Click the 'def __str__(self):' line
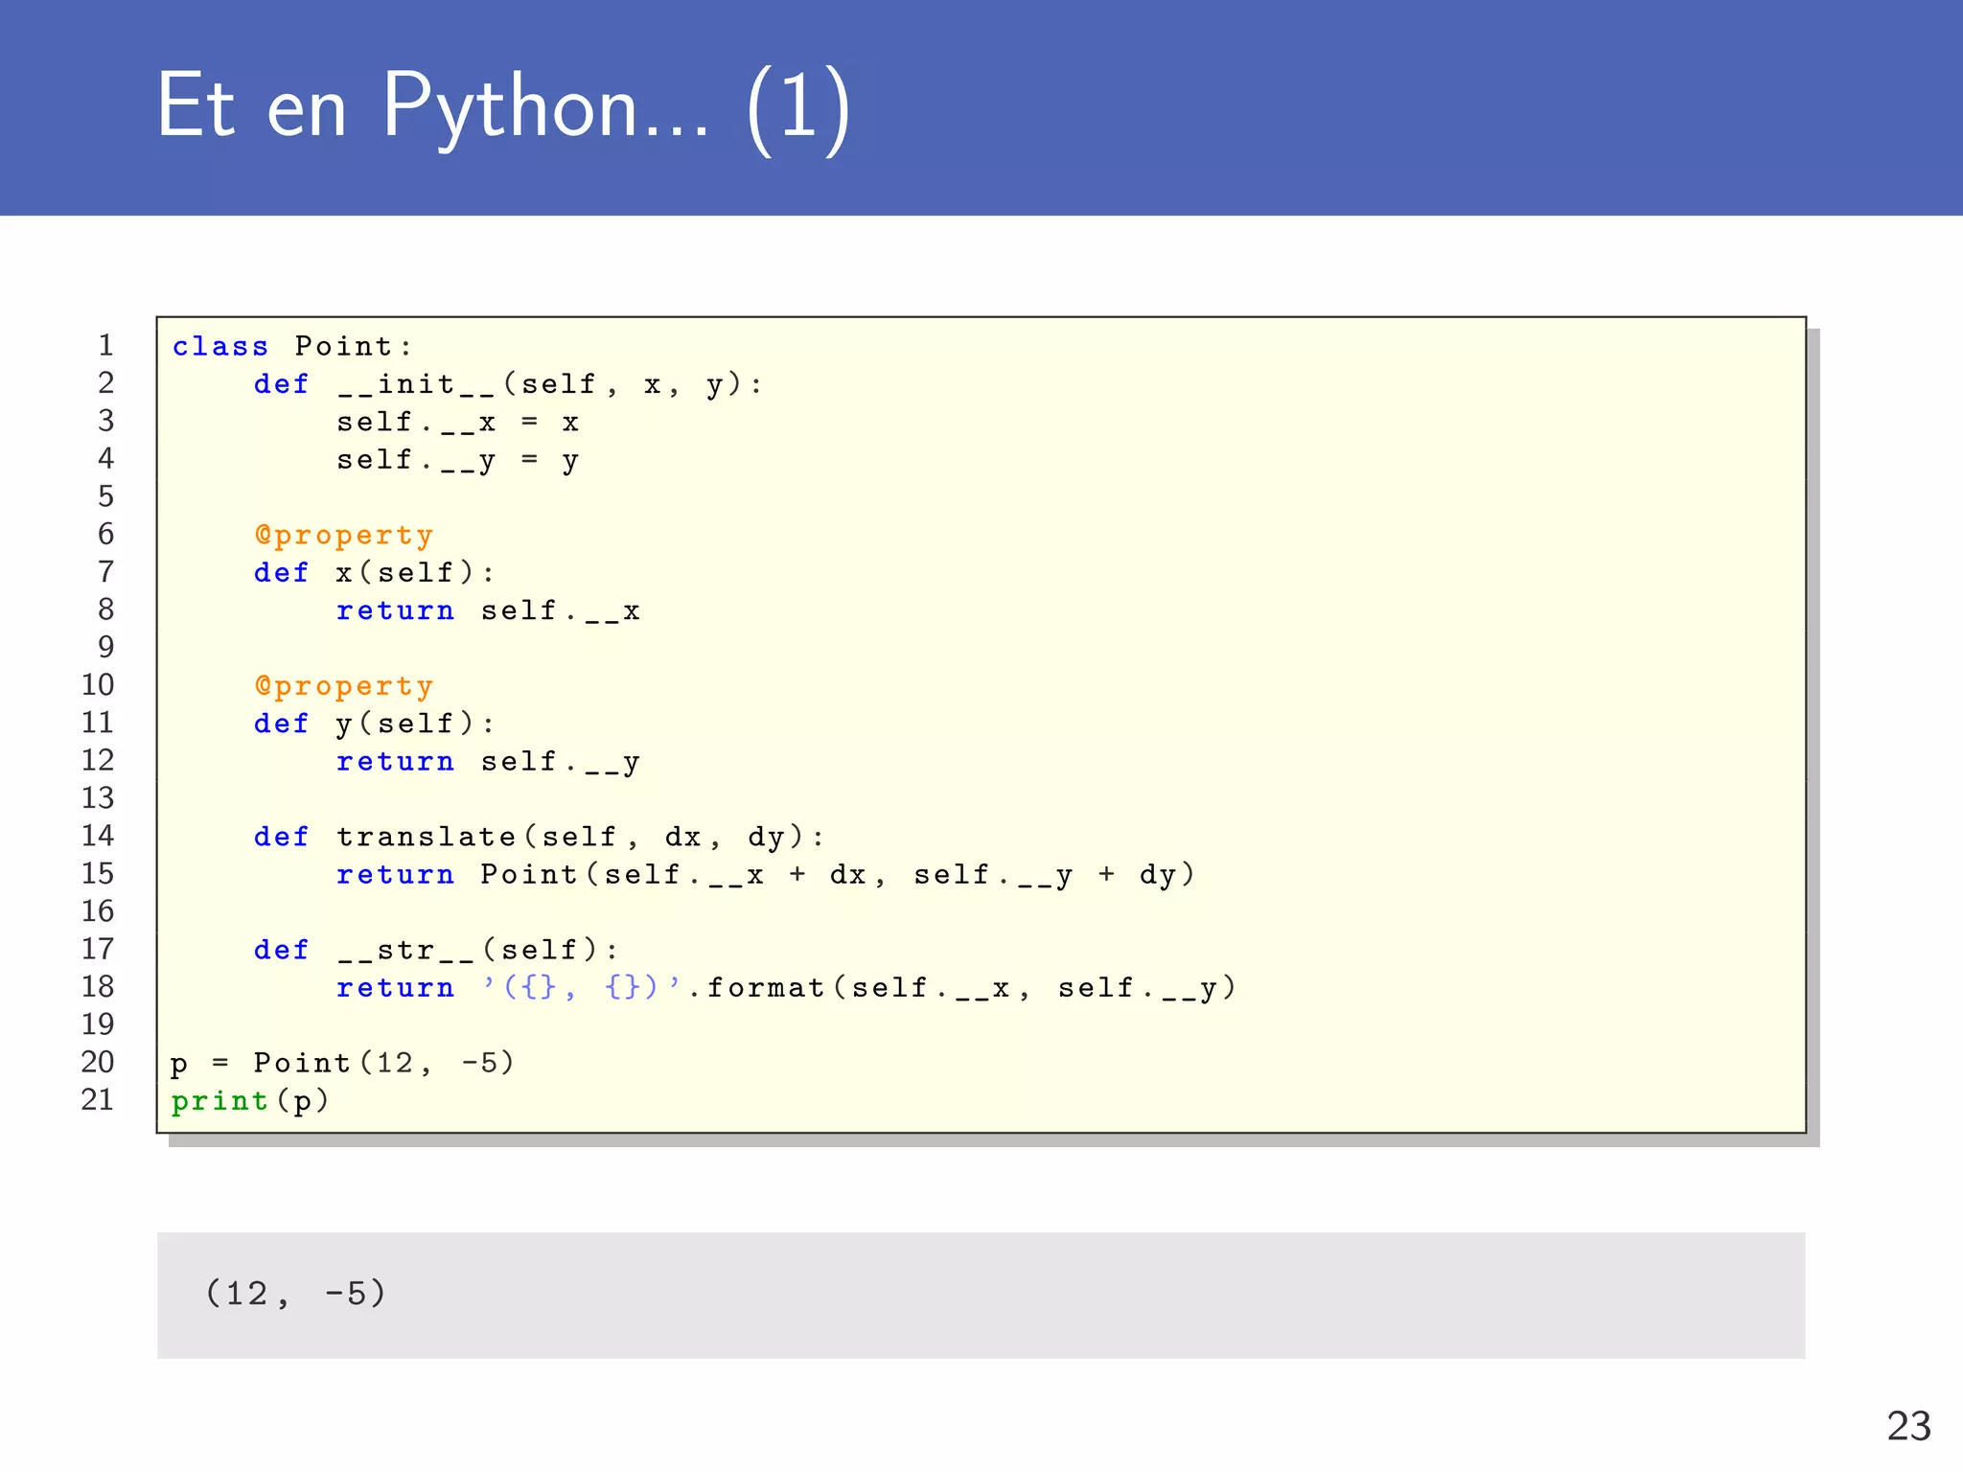1963x1472 pixels. pos(436,950)
